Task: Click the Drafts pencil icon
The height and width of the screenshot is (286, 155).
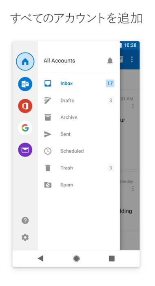Action: pyautogui.click(x=48, y=100)
